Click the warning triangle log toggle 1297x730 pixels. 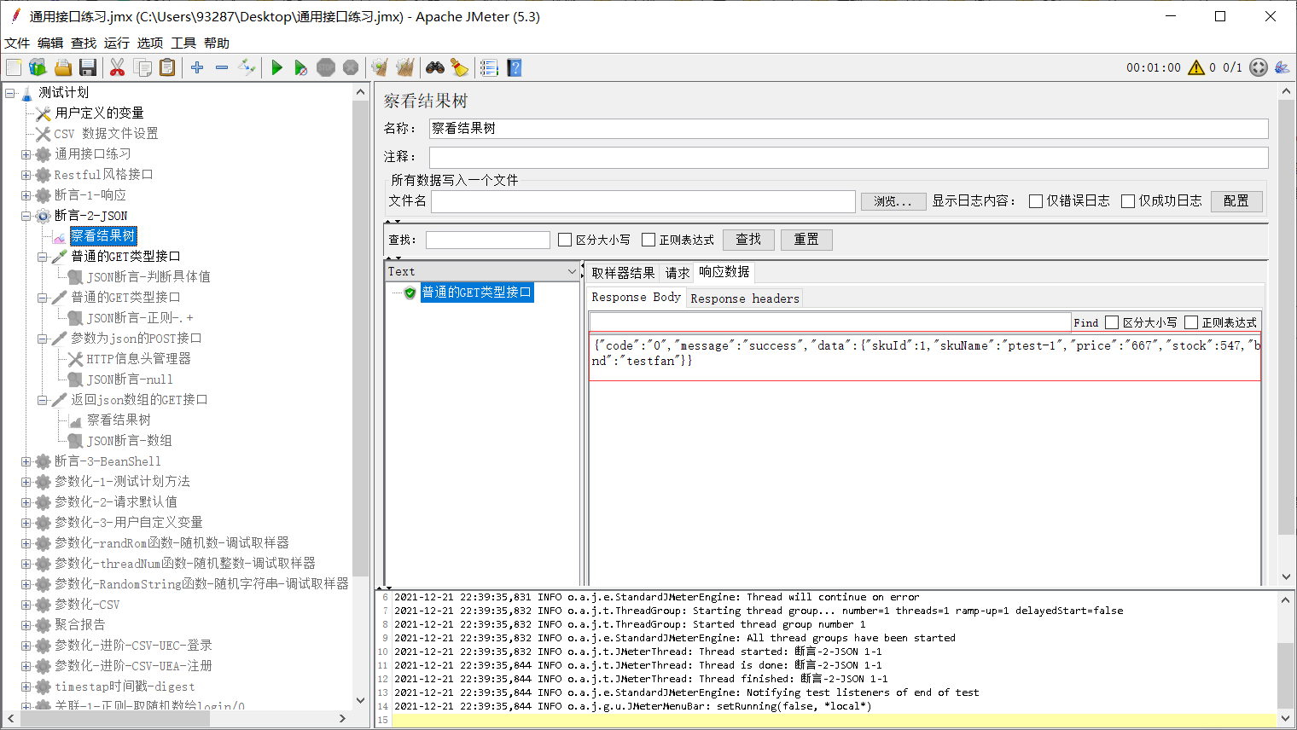point(1196,67)
